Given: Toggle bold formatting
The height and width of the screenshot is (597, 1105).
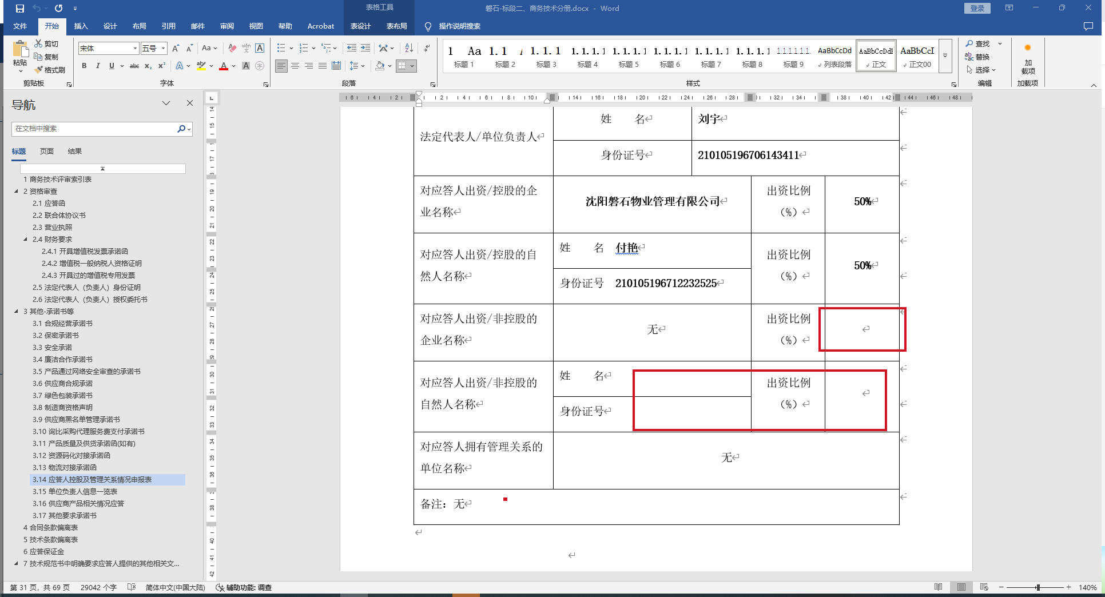Looking at the screenshot, I should click(84, 66).
